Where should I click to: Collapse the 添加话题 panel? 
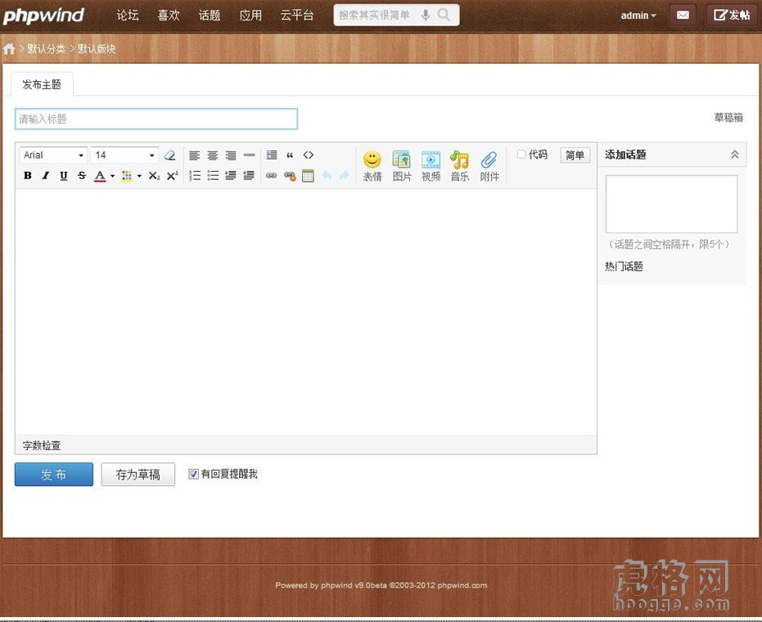point(735,155)
